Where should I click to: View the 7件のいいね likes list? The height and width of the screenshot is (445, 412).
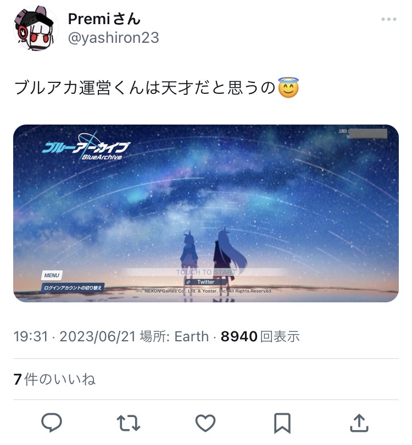coord(54,380)
